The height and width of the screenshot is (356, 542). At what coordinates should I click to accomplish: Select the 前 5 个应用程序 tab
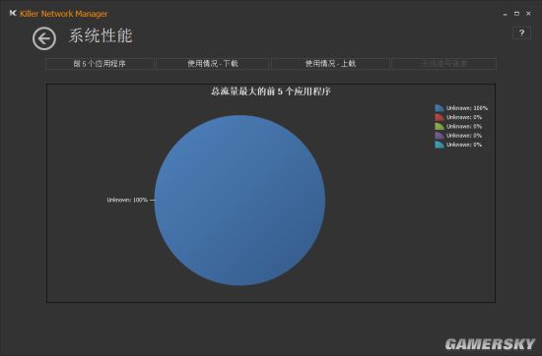pyautogui.click(x=100, y=64)
